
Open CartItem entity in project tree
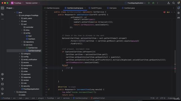pos(31,39)
